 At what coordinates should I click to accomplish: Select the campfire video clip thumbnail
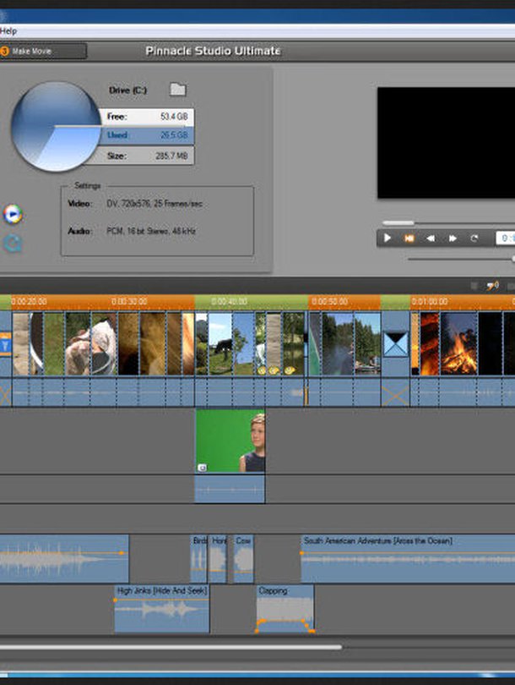tap(458, 344)
